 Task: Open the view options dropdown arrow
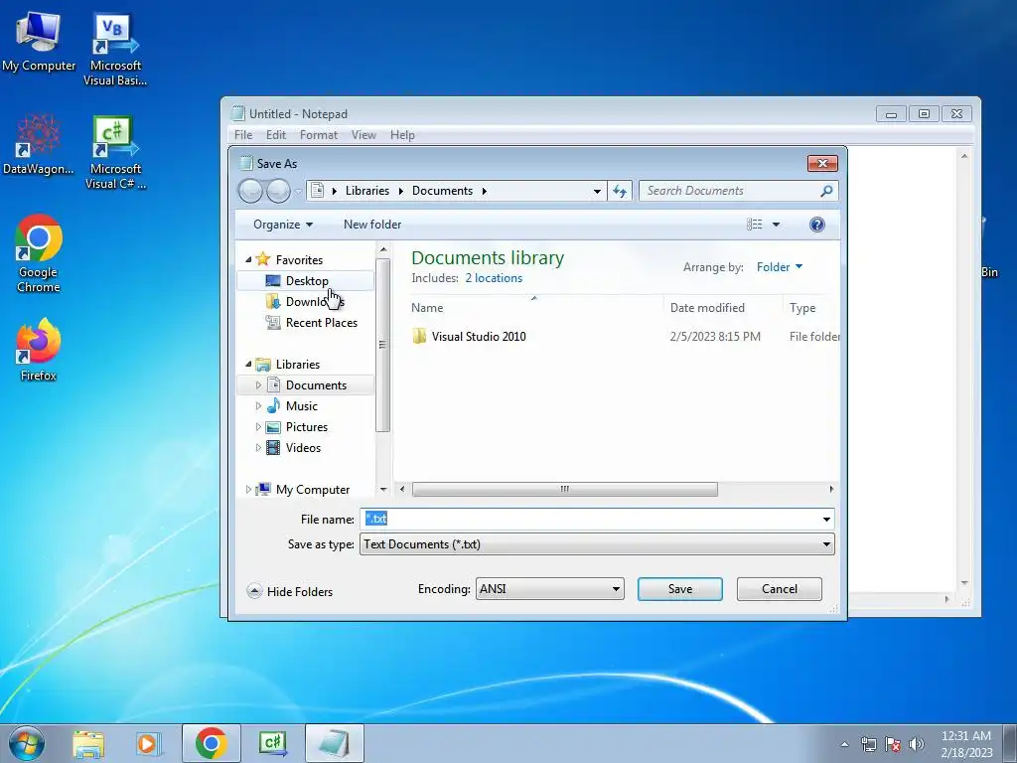click(x=776, y=225)
